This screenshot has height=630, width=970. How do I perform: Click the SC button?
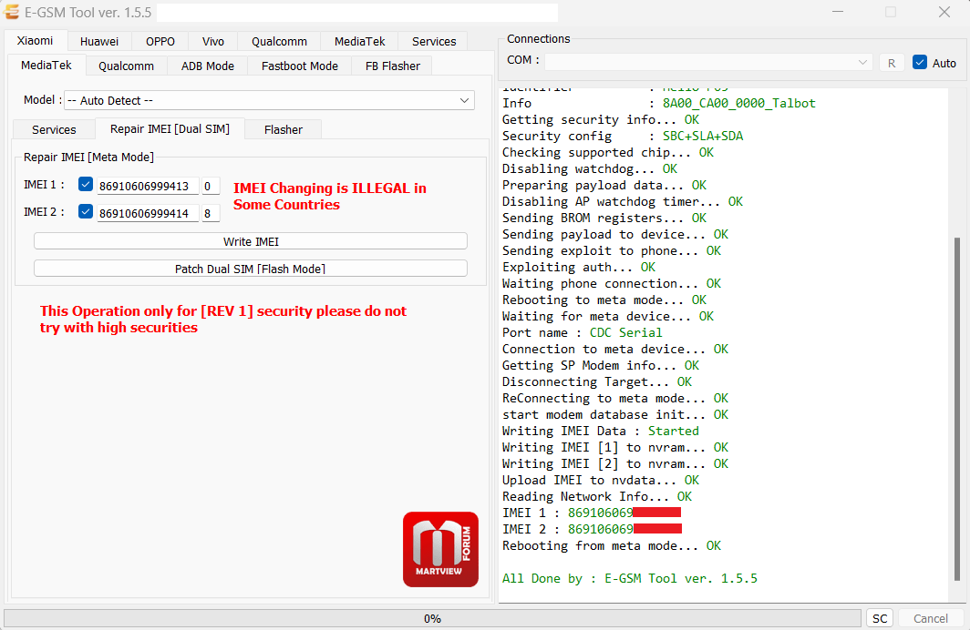pyautogui.click(x=880, y=618)
